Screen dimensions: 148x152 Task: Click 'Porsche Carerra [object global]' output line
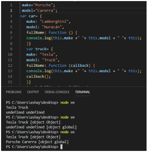[x=37, y=142]
